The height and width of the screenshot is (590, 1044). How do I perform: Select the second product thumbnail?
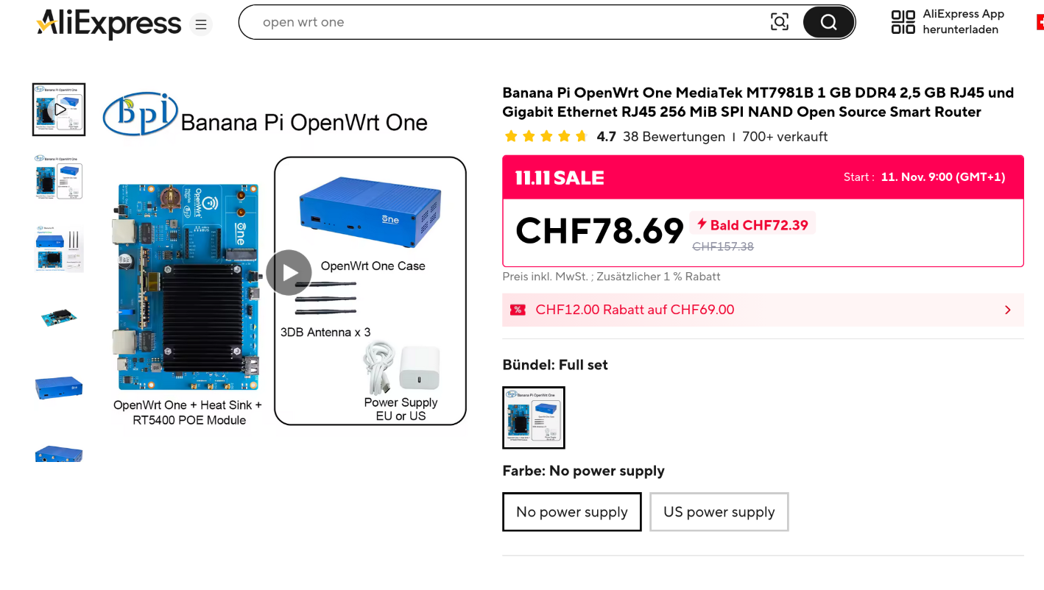(x=59, y=177)
